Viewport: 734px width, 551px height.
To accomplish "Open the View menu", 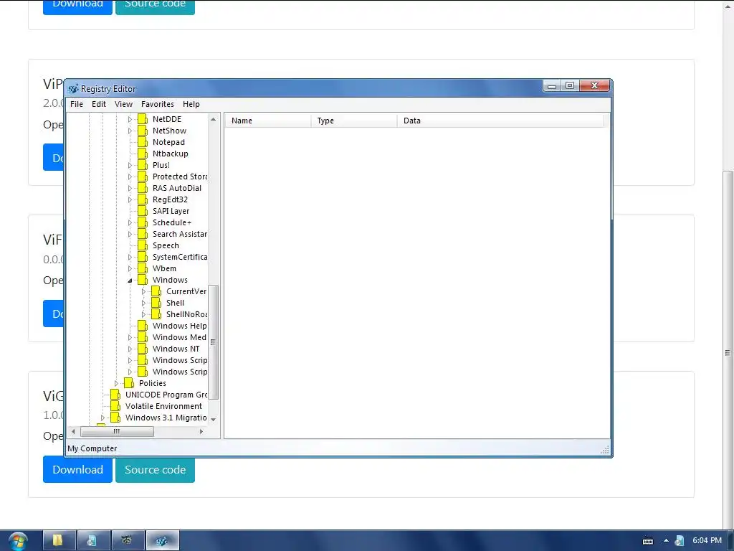I will 123,104.
